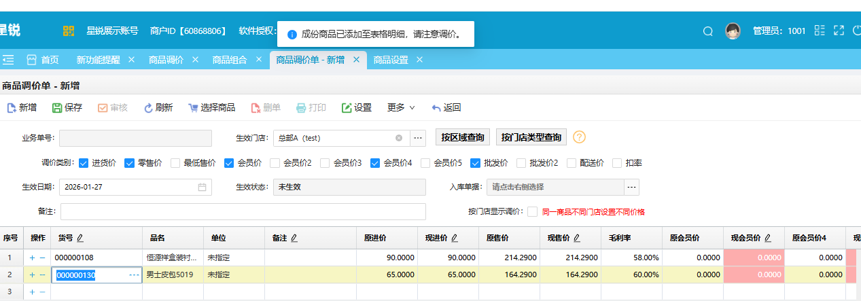
Task: Click the Settings (设置) toolbar icon
Action: click(347, 107)
